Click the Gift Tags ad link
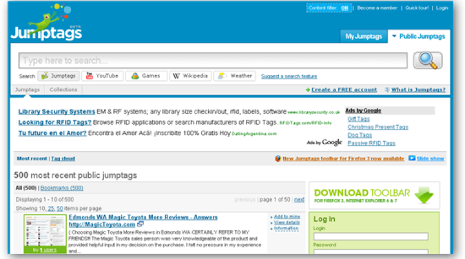Viewport: 465px width, 259px height. tap(359, 119)
